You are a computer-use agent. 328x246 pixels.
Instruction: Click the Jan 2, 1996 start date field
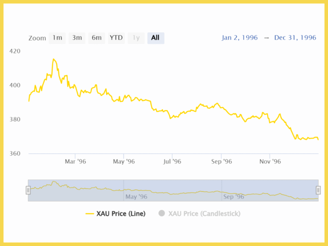tap(240, 38)
